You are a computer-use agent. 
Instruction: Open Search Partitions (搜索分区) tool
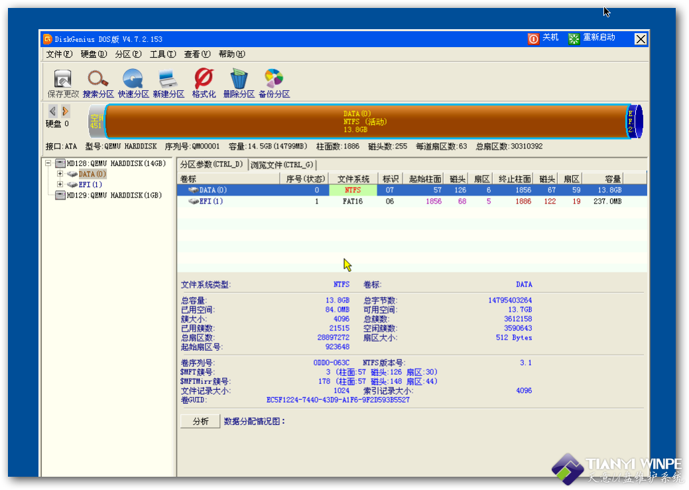click(x=97, y=79)
